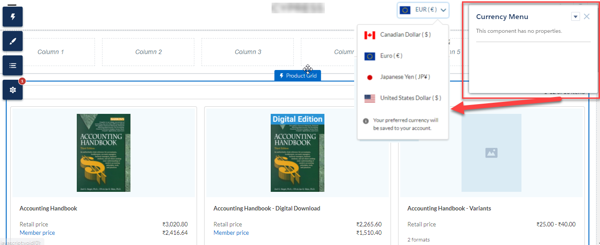Open the Page Structure list panel
This screenshot has width=600, height=245.
tap(13, 66)
